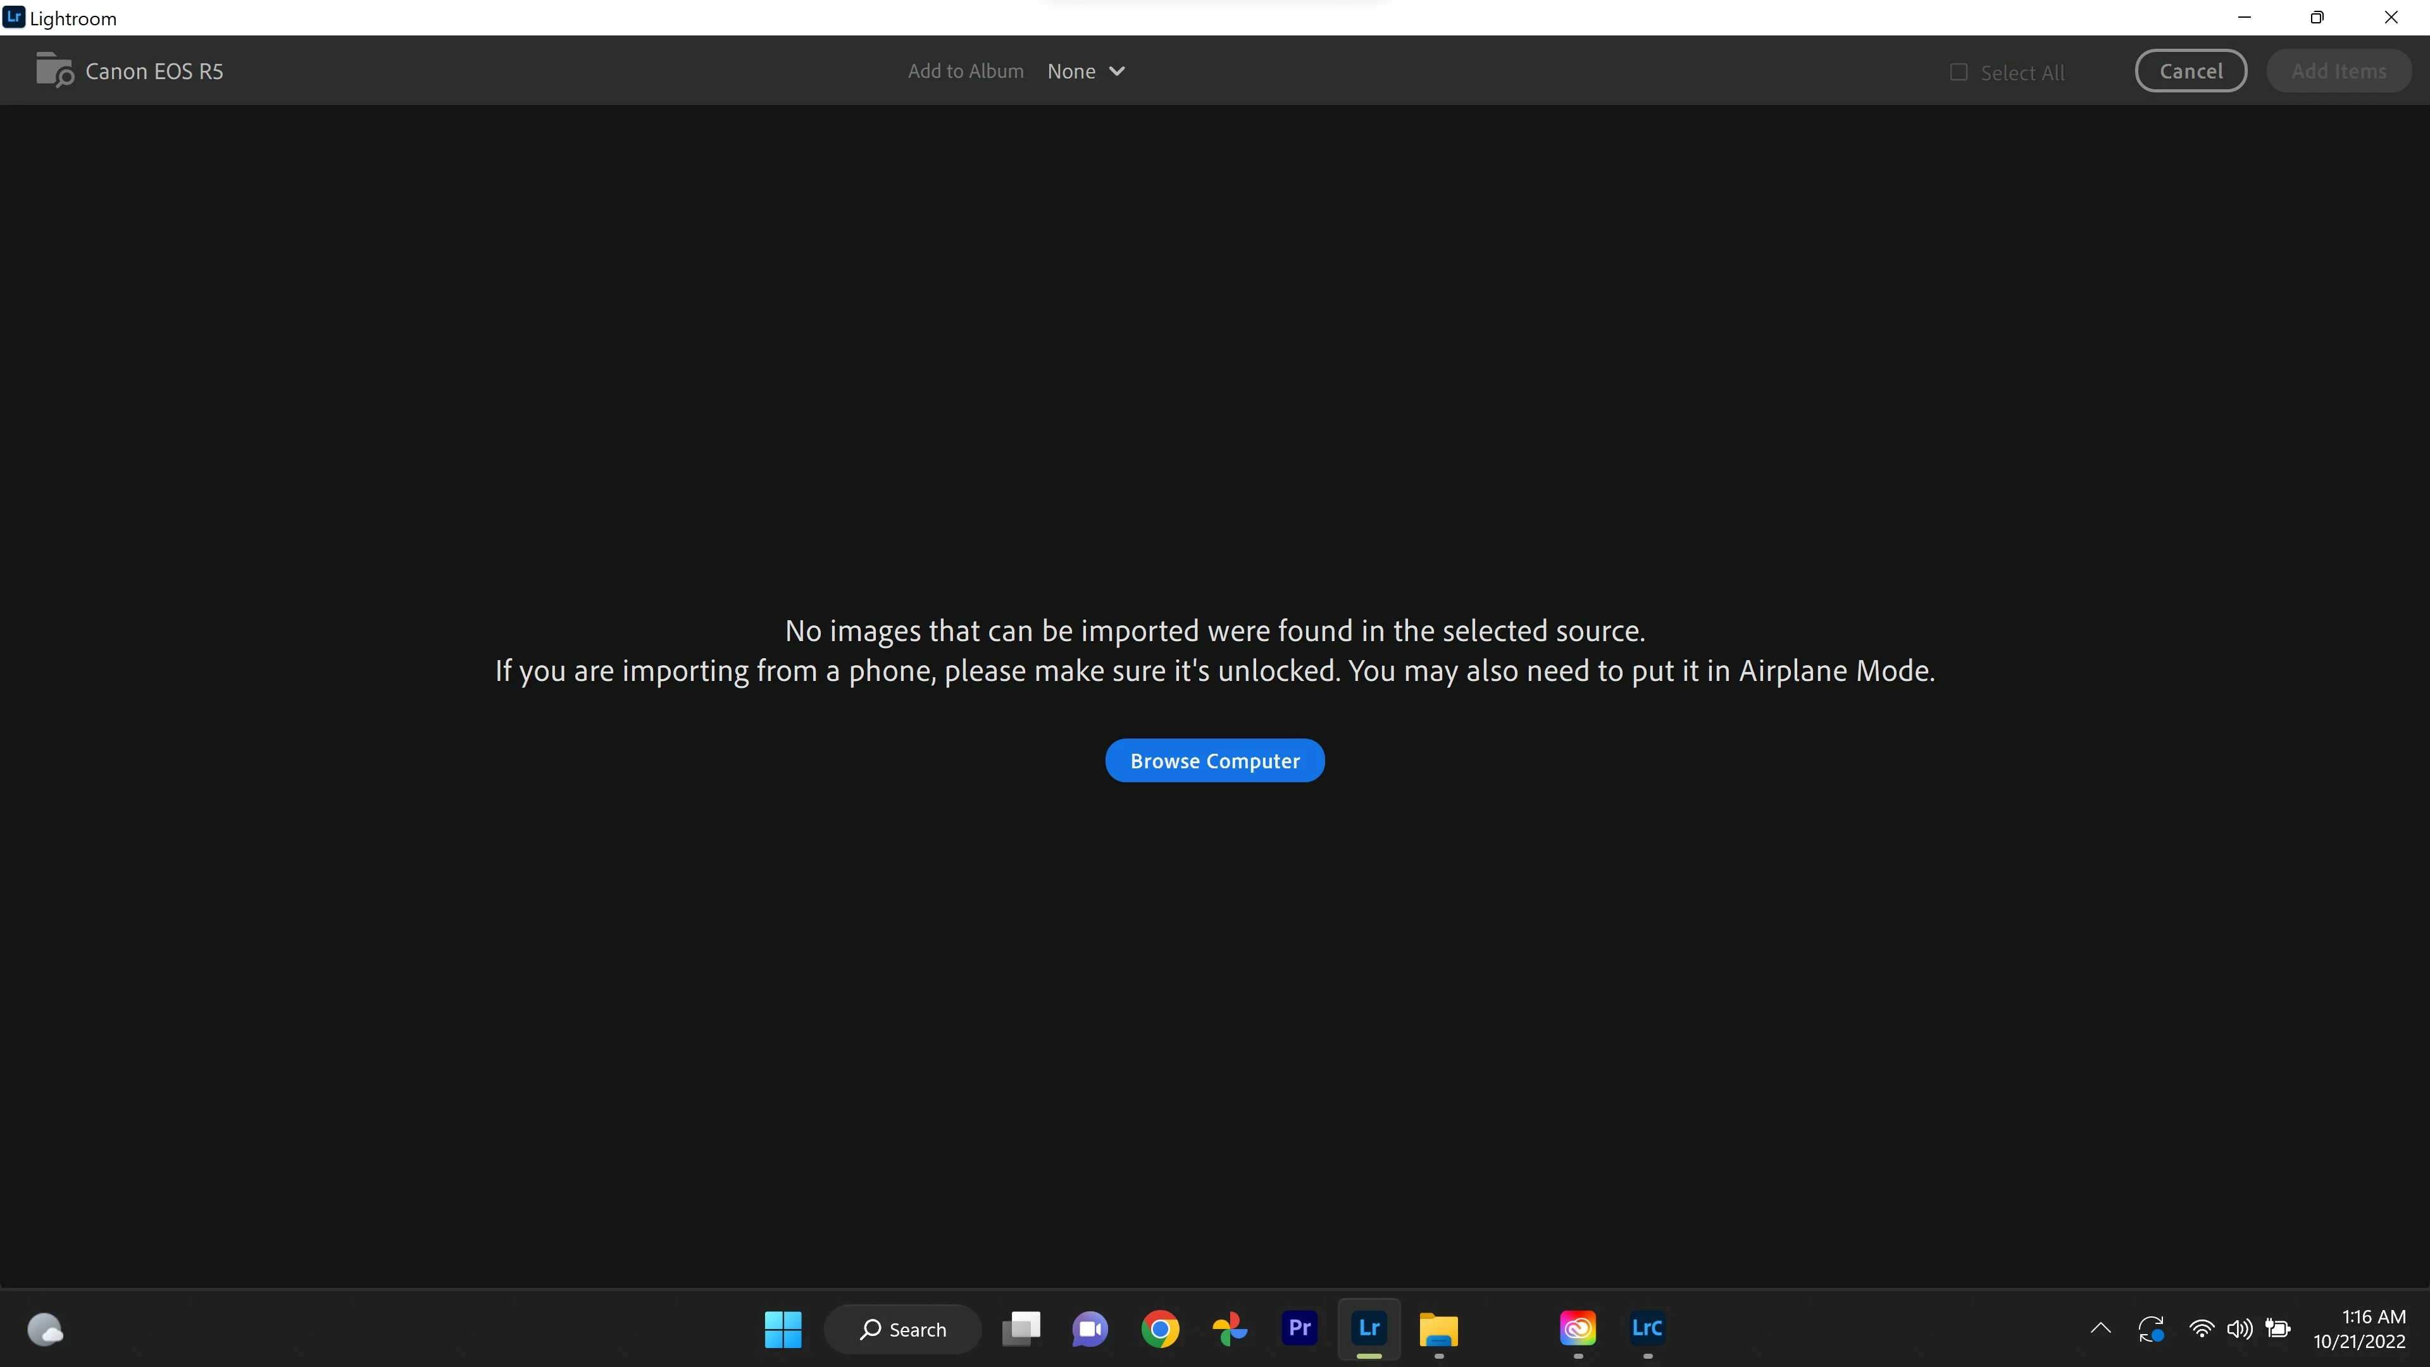Switch to Lightroom Classic on the taskbar
The image size is (2430, 1367).
point(1647,1329)
